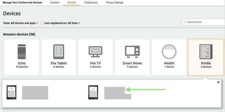Open the Echo devices card icon
The image size is (225, 112).
click(22, 52)
